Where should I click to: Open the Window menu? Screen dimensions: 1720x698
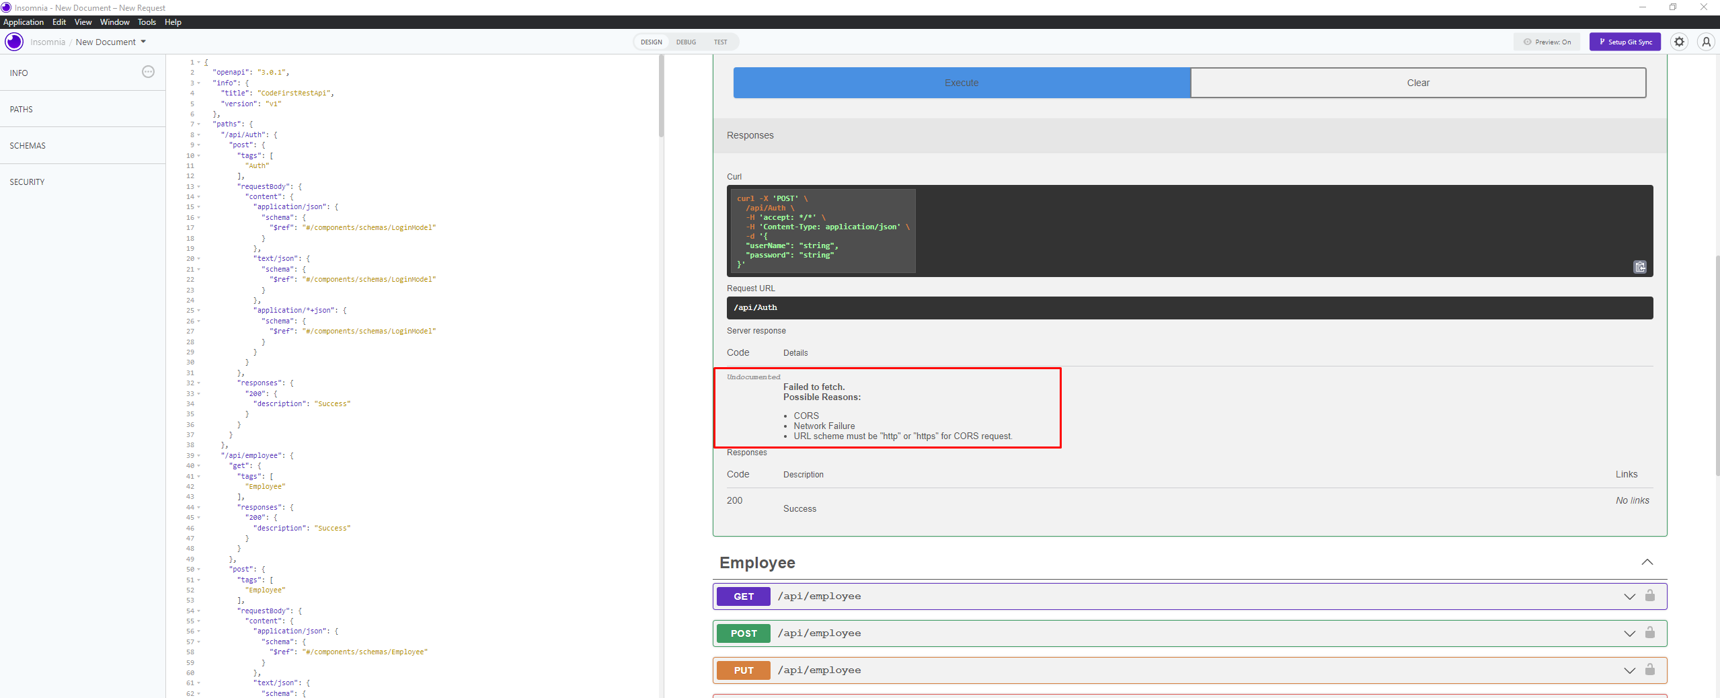tap(115, 22)
